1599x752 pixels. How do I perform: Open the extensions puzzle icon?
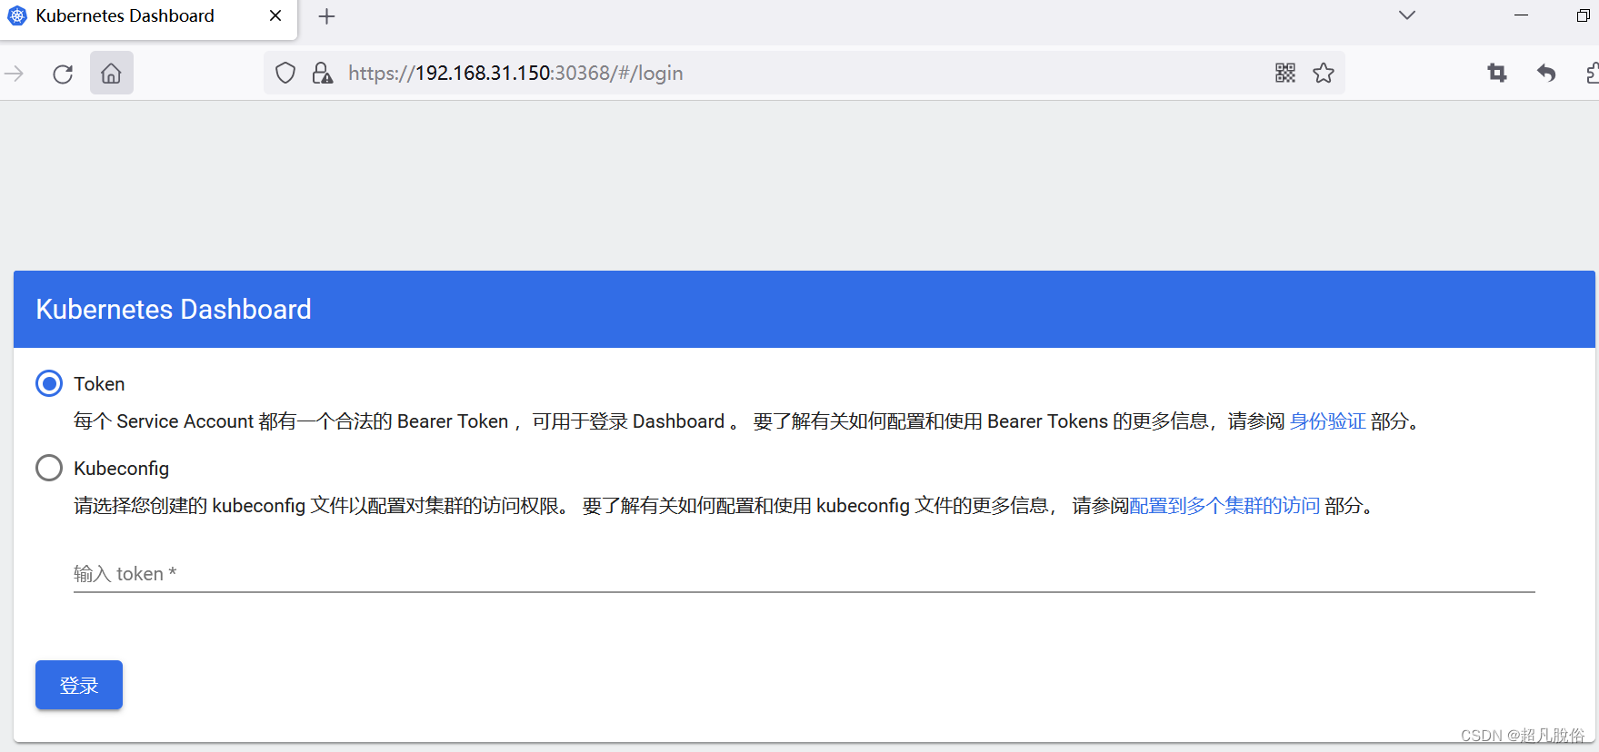pos(1592,73)
